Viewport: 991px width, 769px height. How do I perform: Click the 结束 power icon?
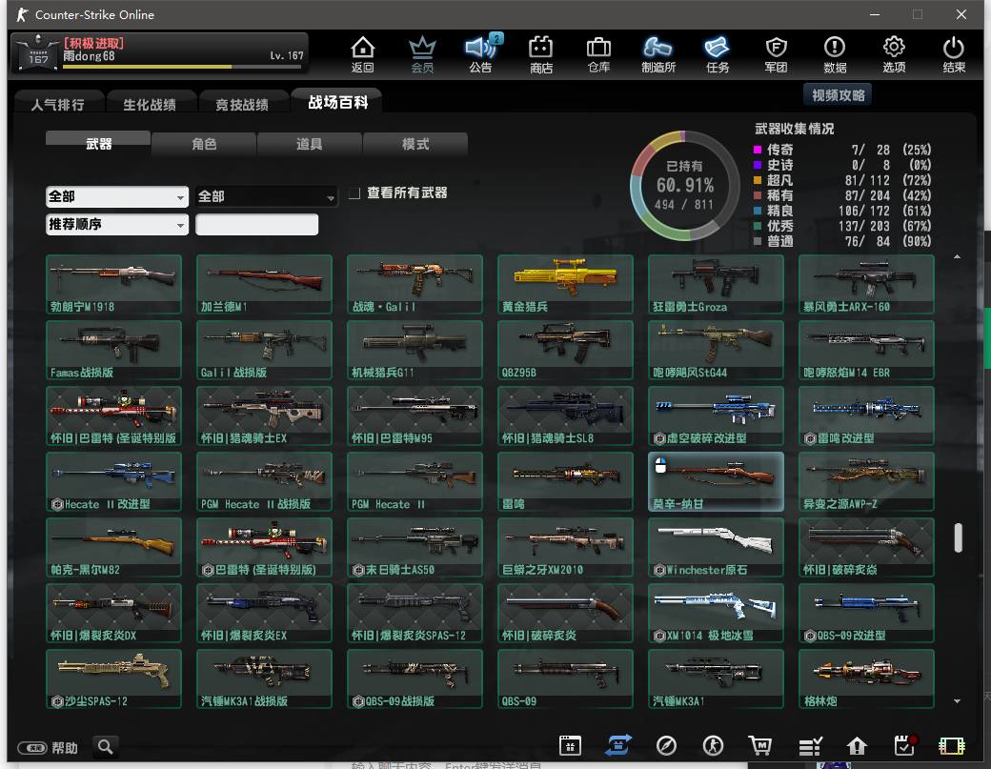coord(953,54)
